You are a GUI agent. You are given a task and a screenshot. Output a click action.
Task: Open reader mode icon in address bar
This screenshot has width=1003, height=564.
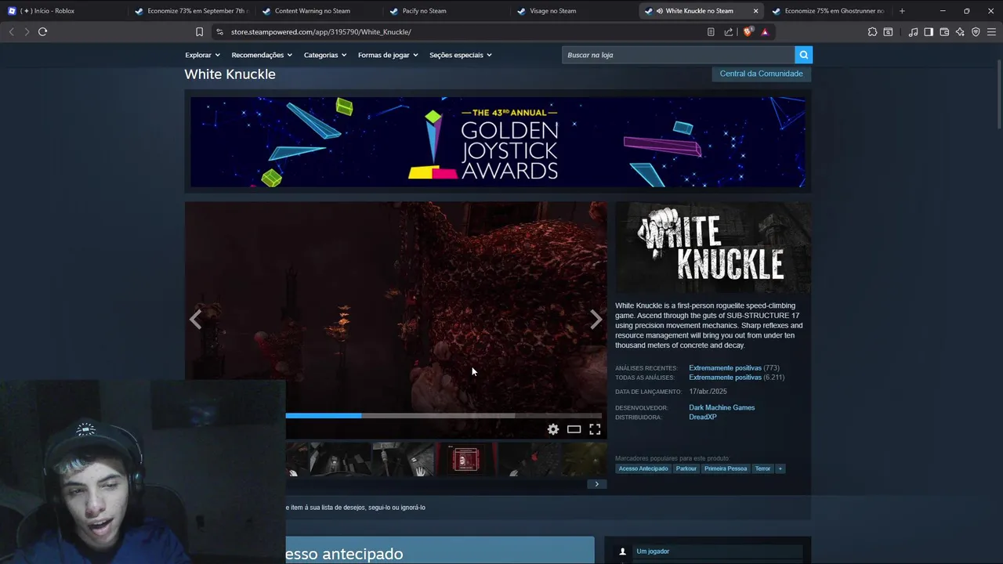[711, 32]
